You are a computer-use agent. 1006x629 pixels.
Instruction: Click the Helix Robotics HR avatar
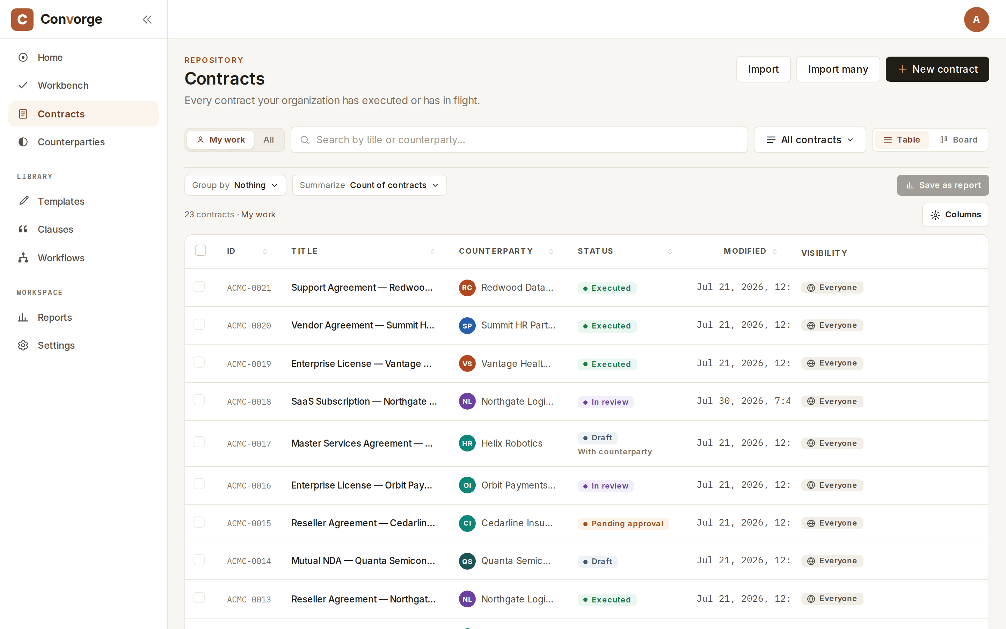467,443
